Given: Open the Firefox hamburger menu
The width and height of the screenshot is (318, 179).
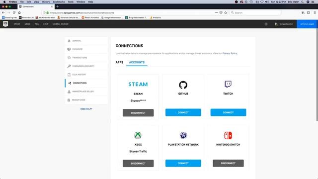Looking at the screenshot, I should tap(315, 12).
